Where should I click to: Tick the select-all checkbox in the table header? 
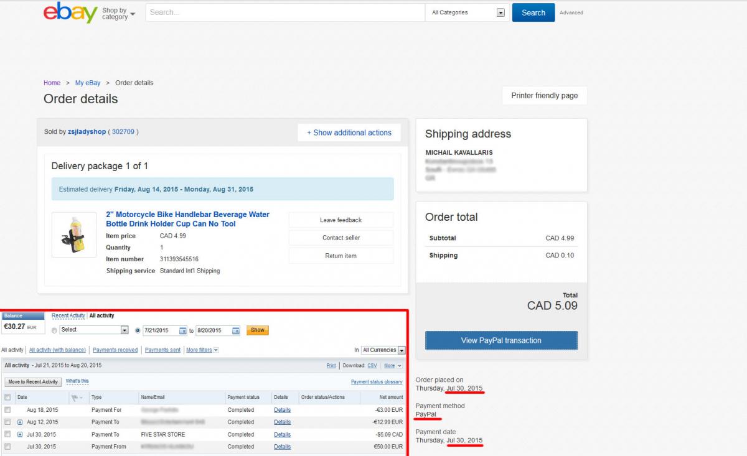pyautogui.click(x=7, y=397)
